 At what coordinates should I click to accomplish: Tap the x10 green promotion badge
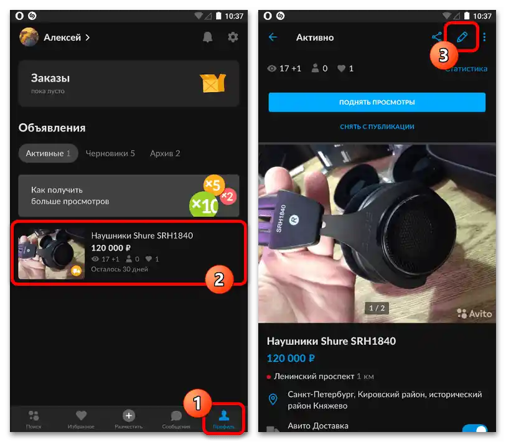pos(204,205)
